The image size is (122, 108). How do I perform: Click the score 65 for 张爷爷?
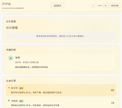click(x=112, y=90)
